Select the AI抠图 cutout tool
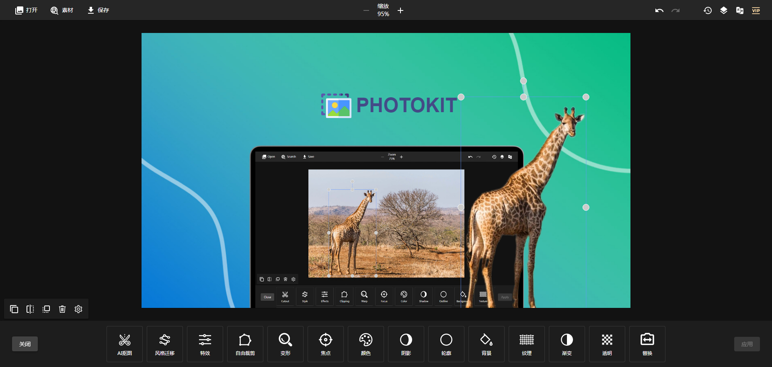Viewport: 772px width, 367px height. coord(125,344)
